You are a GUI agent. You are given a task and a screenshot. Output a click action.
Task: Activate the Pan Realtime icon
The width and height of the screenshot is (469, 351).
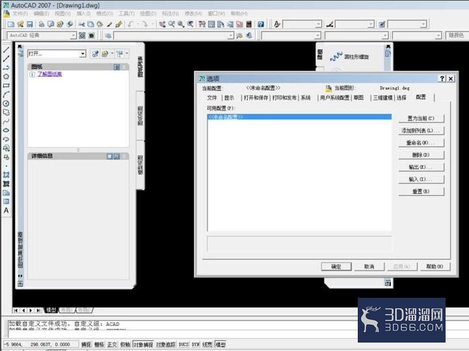pyautogui.click(x=162, y=24)
